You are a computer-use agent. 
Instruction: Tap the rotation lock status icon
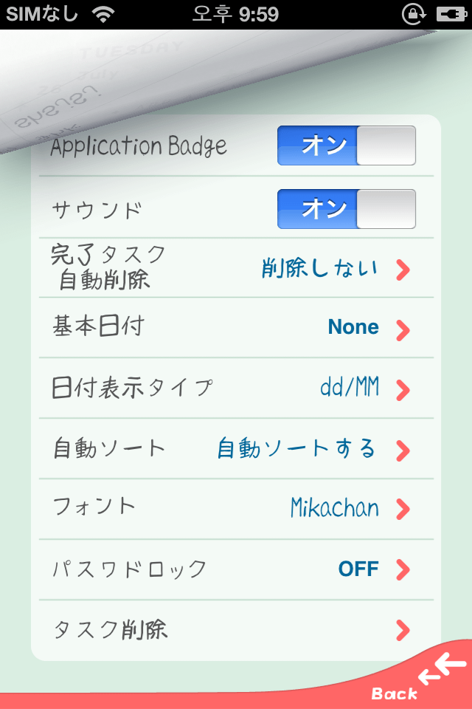pyautogui.click(x=413, y=15)
